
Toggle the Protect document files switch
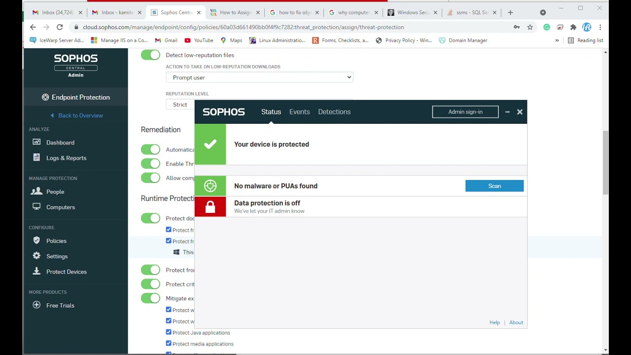coord(150,218)
